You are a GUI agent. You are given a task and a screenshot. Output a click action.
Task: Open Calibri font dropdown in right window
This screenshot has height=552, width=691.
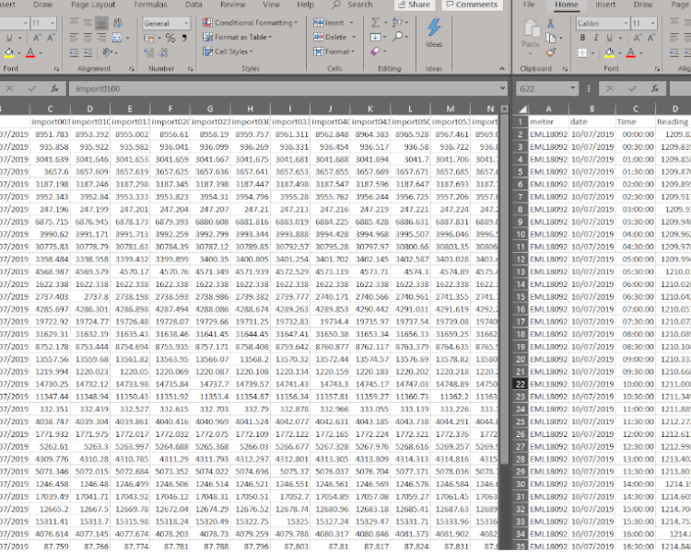pos(626,23)
